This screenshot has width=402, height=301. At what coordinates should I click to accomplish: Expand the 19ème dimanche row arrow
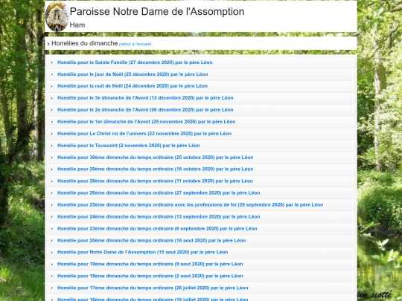coord(52,265)
